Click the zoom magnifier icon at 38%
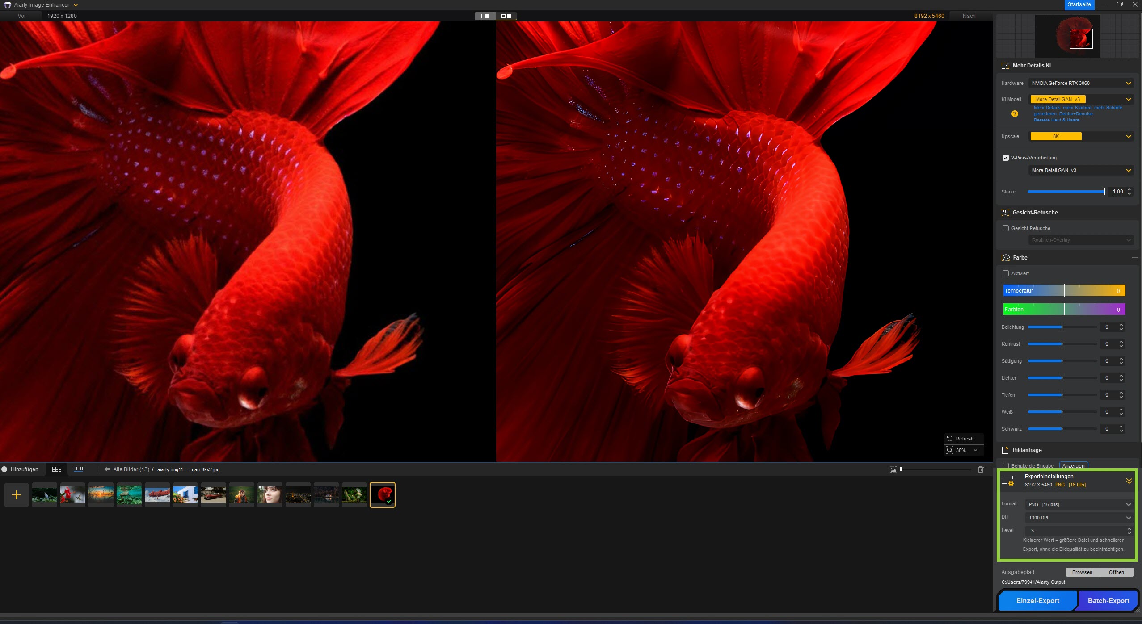 [950, 450]
